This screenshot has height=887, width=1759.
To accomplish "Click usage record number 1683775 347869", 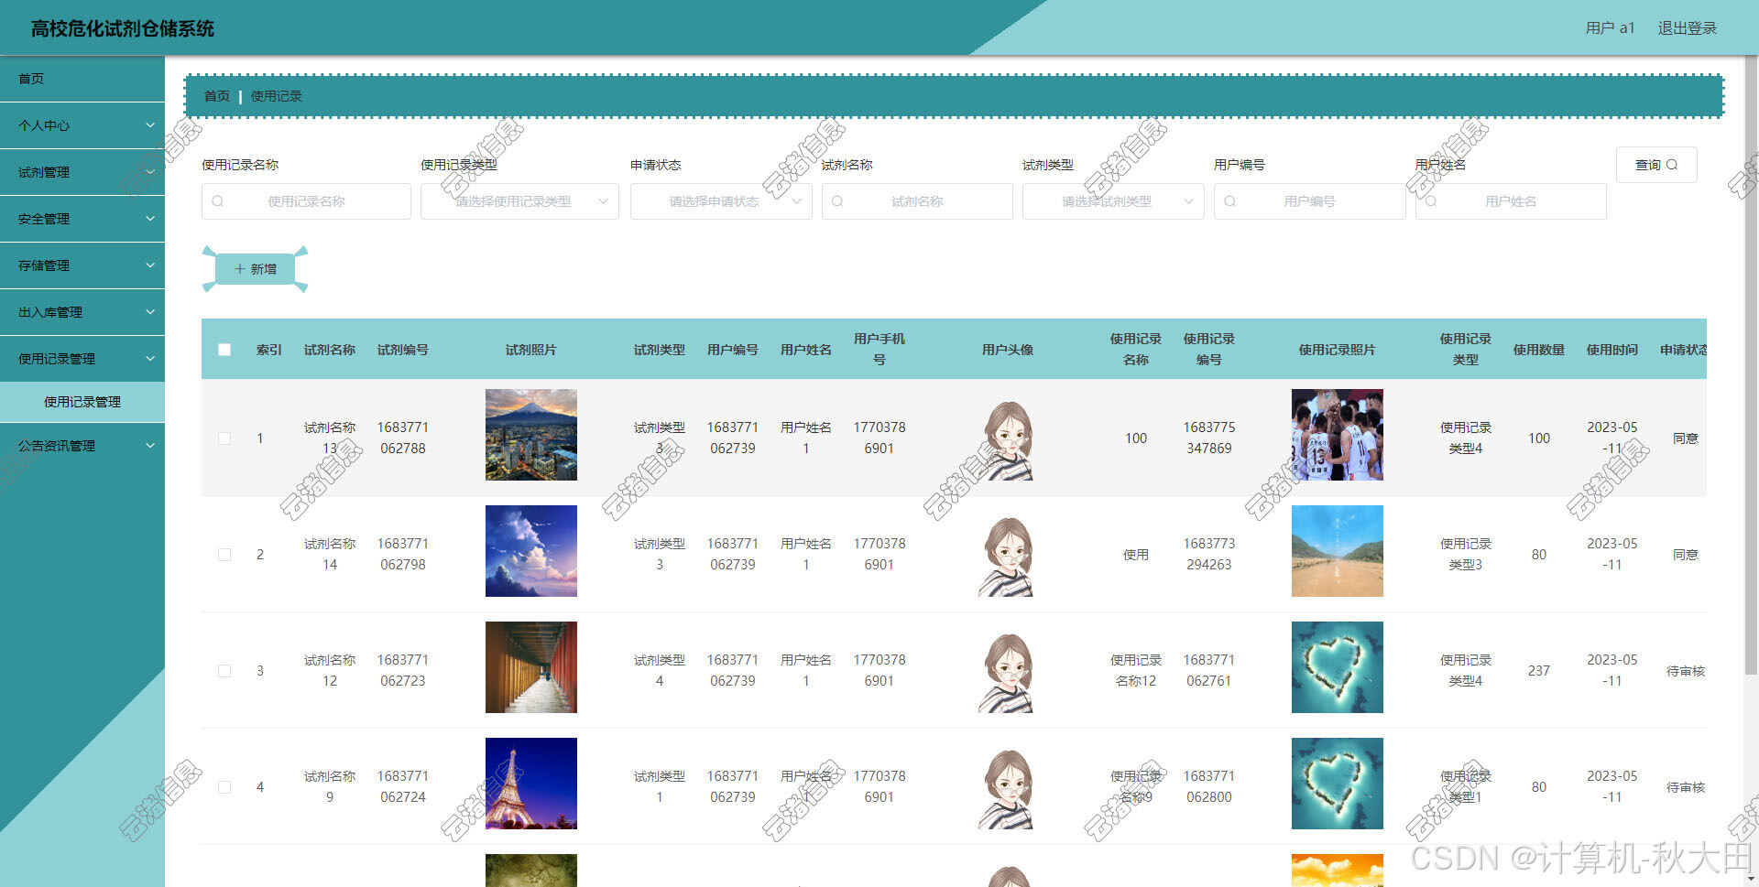I will click(1209, 438).
